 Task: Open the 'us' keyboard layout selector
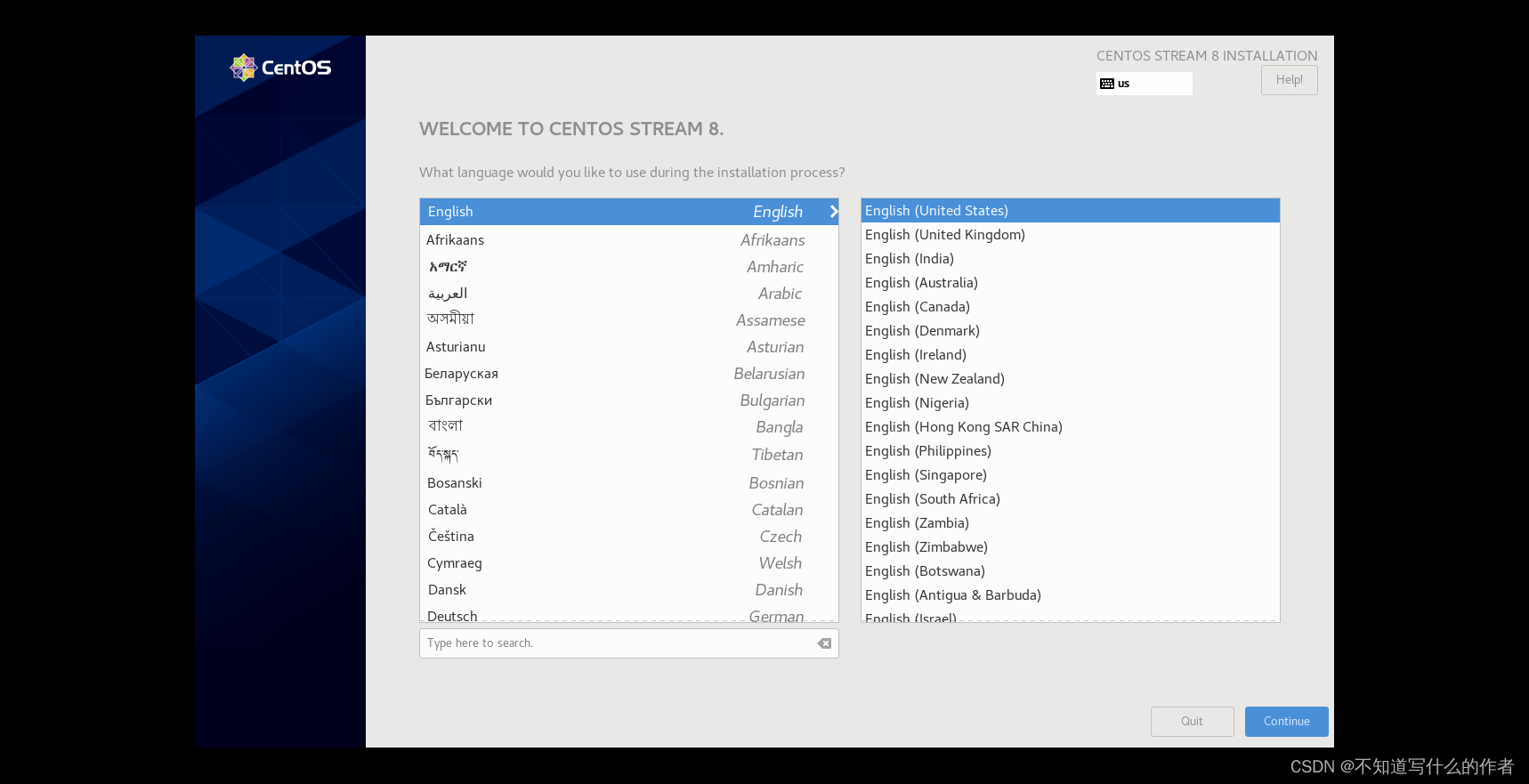tap(1145, 84)
